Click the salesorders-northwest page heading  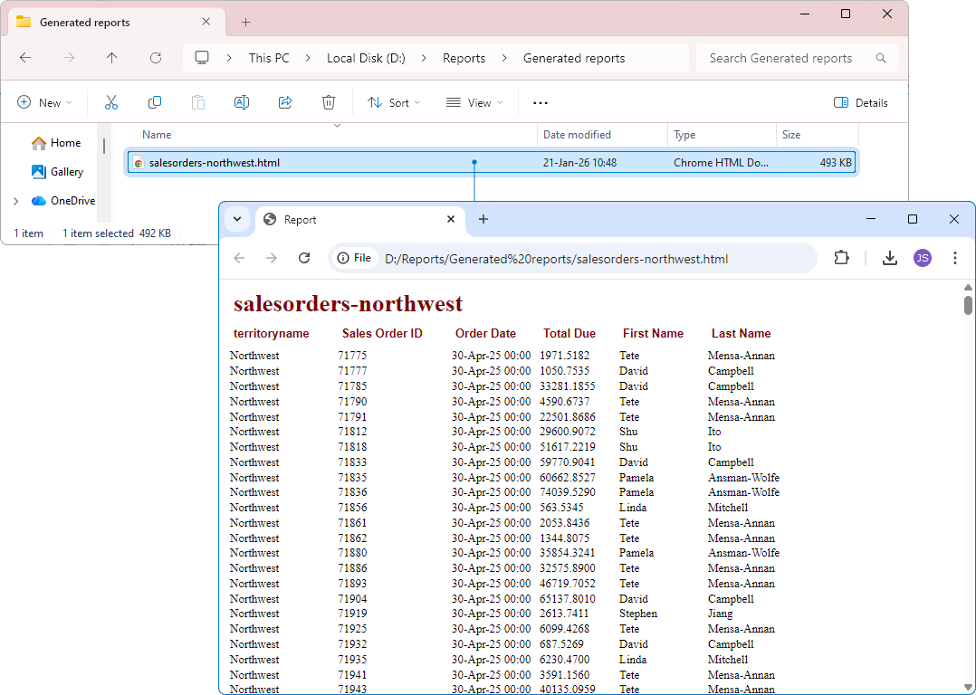[x=348, y=304]
